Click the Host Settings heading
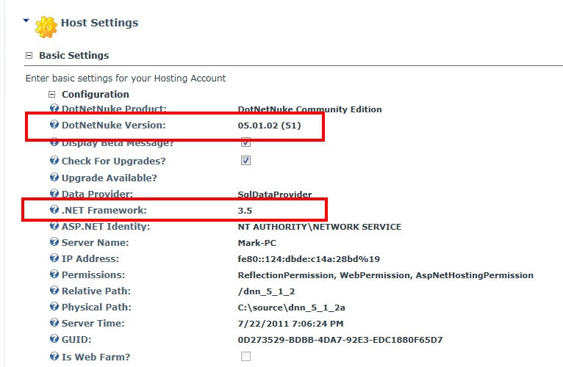 99,23
